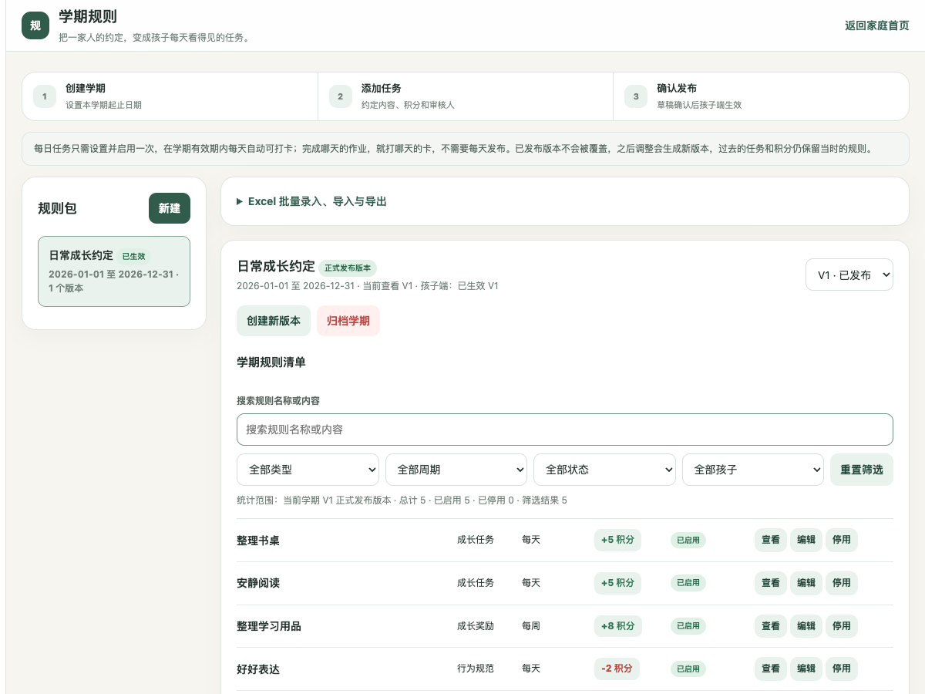Select step 3 确认发布
This screenshot has height=694, width=925.
pyautogui.click(x=761, y=96)
